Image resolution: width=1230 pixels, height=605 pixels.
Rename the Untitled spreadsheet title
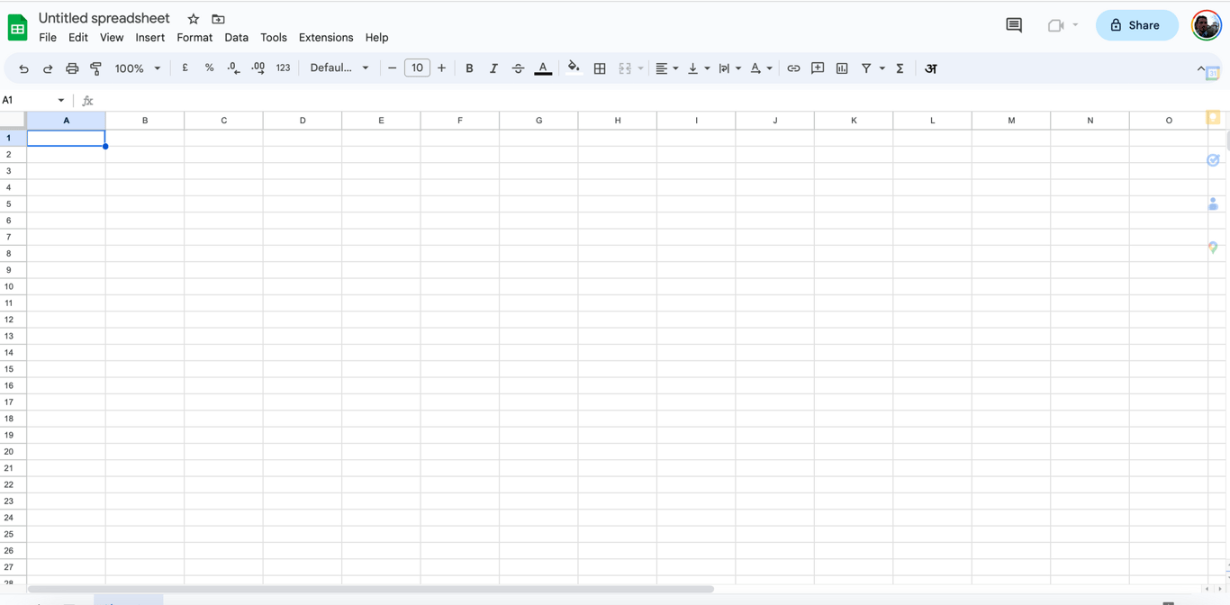[x=104, y=18]
